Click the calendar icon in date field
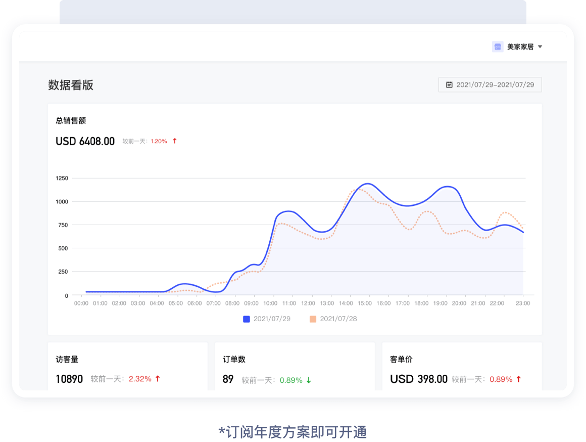The height and width of the screenshot is (442, 586). point(449,85)
